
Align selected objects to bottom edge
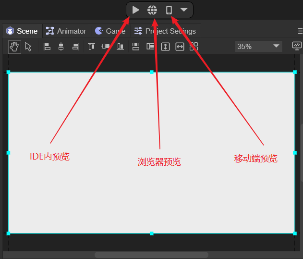(x=121, y=47)
